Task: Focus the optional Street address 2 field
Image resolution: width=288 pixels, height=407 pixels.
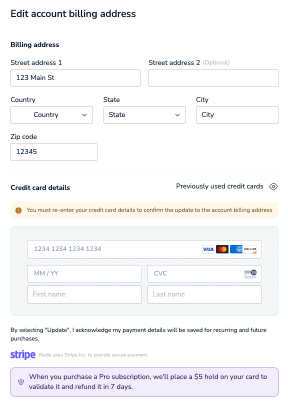Action: [x=213, y=78]
